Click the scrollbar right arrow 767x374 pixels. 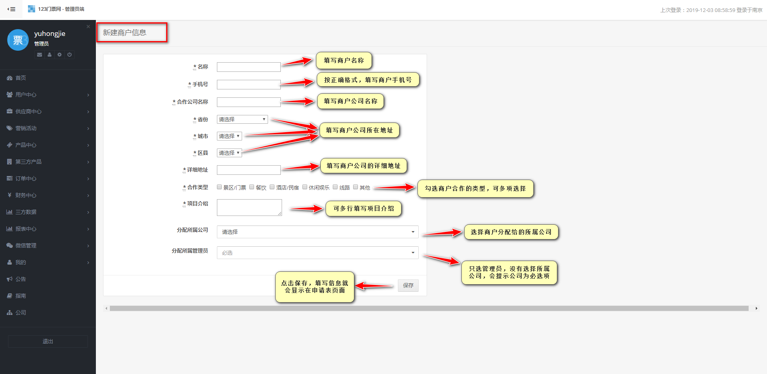pos(756,308)
